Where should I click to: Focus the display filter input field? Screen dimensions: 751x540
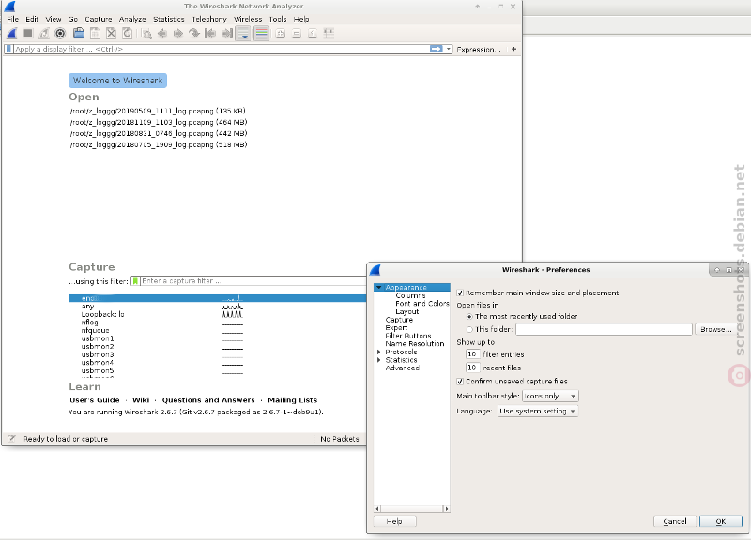pos(222,49)
